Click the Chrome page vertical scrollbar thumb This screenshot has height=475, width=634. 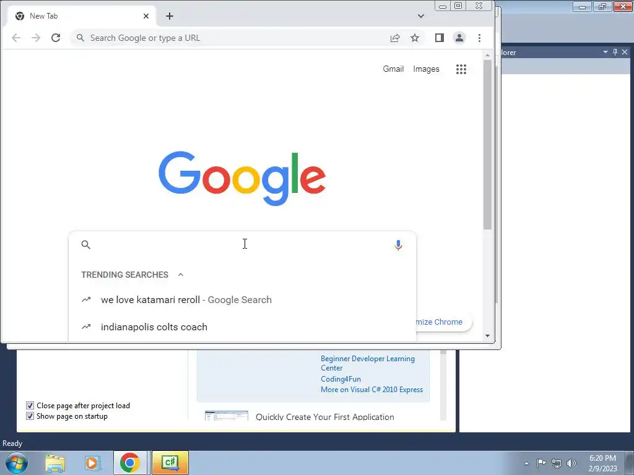point(488,145)
